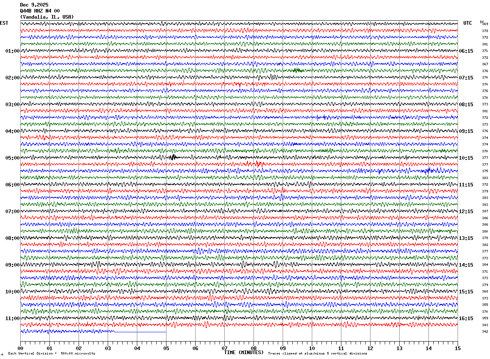Image resolution: width=490 pixels, height=359 pixels.
Task: Click the "09:15" UTC time label
Action: point(466,131)
